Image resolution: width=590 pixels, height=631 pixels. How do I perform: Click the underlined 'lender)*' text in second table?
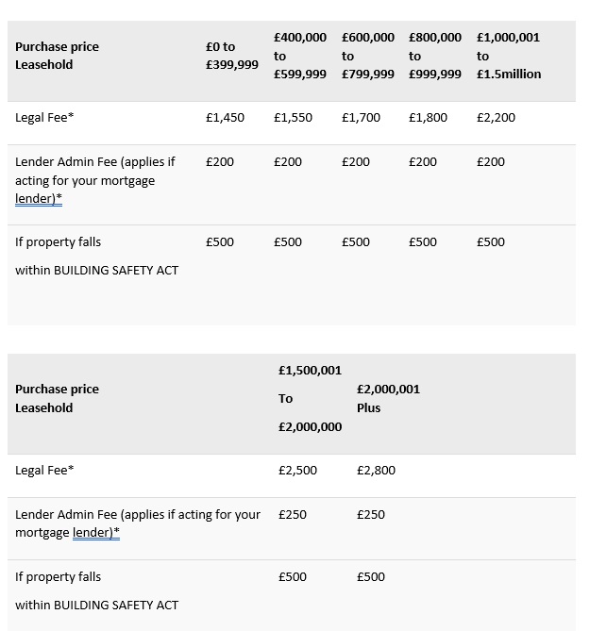tap(96, 532)
